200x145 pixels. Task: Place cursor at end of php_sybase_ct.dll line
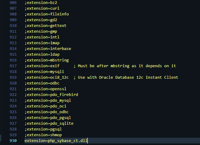click(88, 140)
